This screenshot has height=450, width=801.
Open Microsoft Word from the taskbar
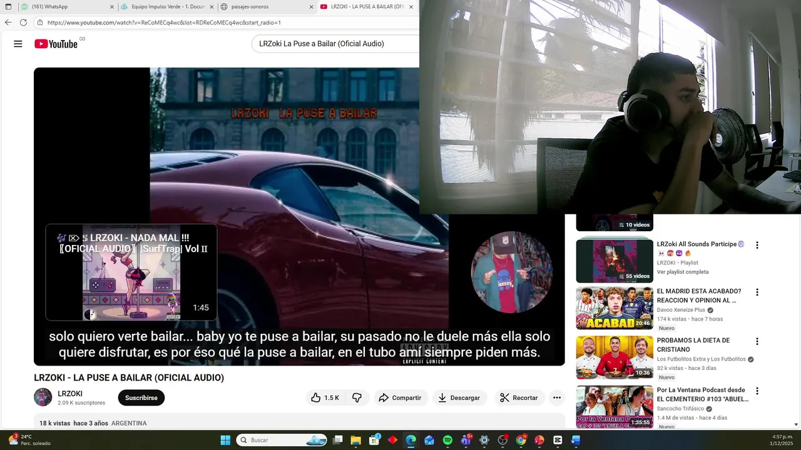576,440
